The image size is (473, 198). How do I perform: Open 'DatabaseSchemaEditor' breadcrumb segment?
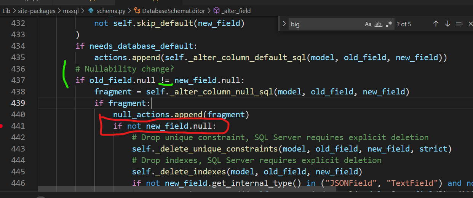pyautogui.click(x=173, y=11)
